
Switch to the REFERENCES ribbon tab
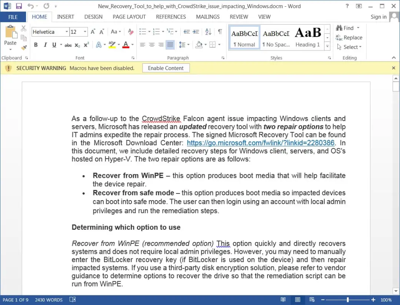[171, 17]
